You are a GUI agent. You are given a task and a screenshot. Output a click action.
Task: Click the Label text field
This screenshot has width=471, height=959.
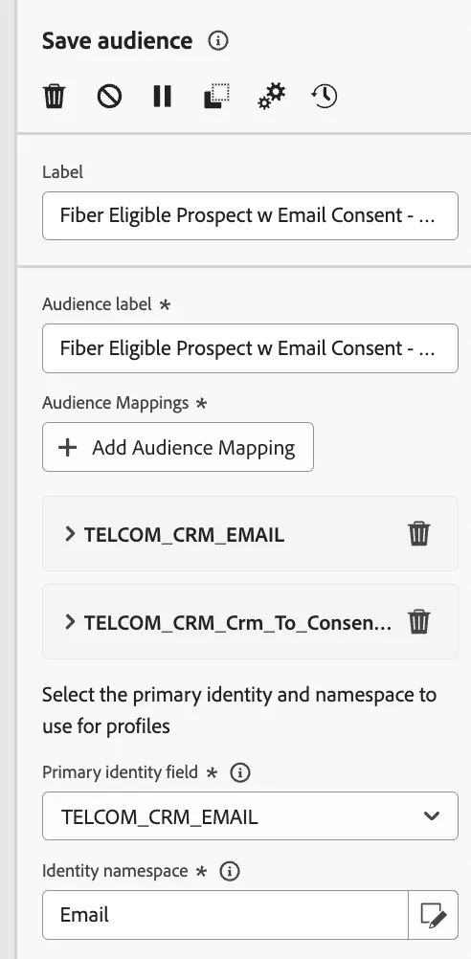(250, 215)
